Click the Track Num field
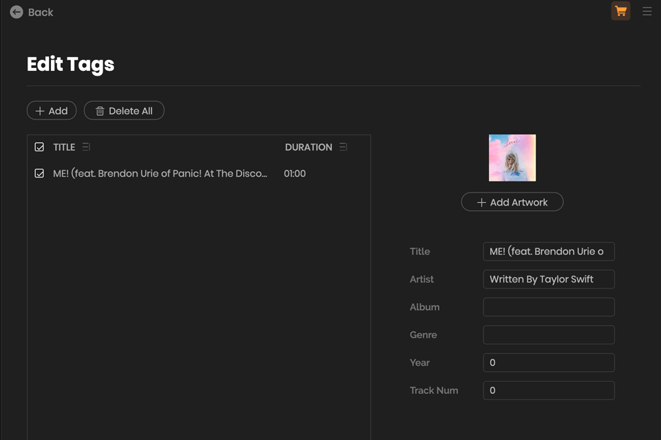This screenshot has height=440, width=661. point(549,390)
